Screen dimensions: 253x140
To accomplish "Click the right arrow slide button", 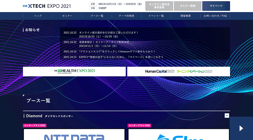I will click(241, 128).
